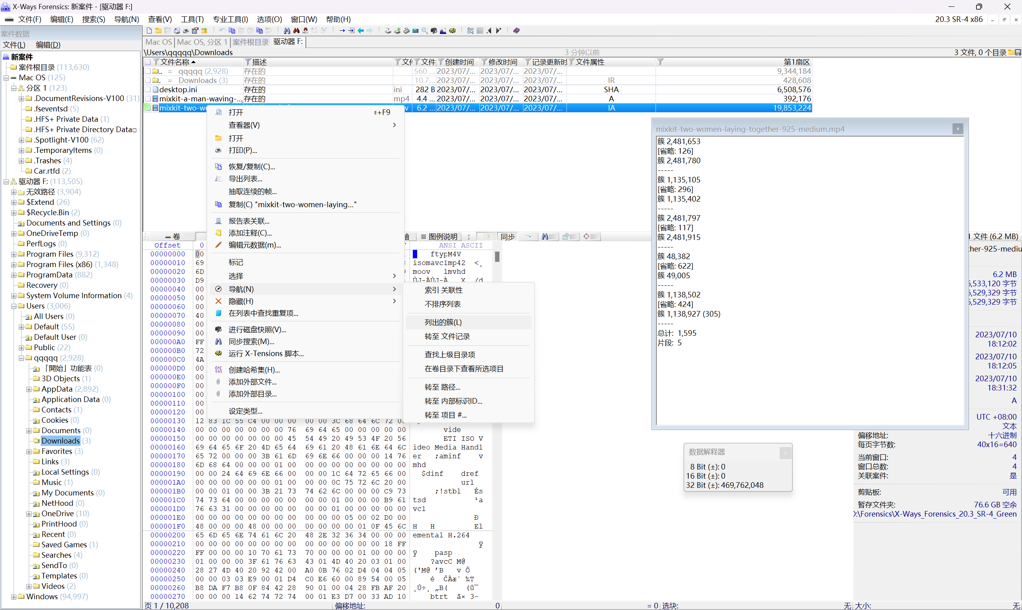This screenshot has width=1022, height=610.
Task: Collapse the qqqqq user folder
Action: [22, 358]
